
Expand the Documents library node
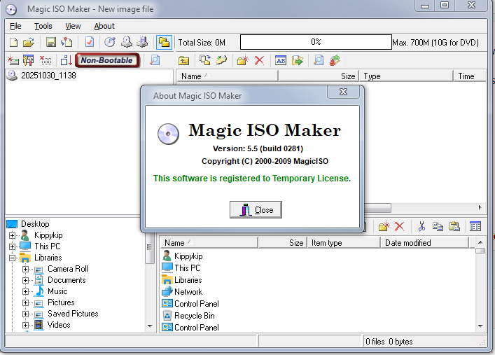click(25, 280)
